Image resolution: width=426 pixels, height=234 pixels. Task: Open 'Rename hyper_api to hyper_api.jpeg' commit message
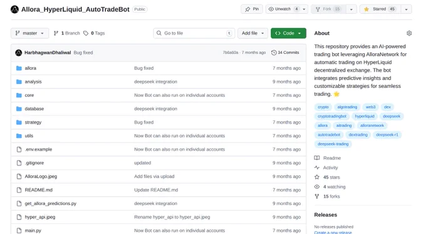point(172,217)
